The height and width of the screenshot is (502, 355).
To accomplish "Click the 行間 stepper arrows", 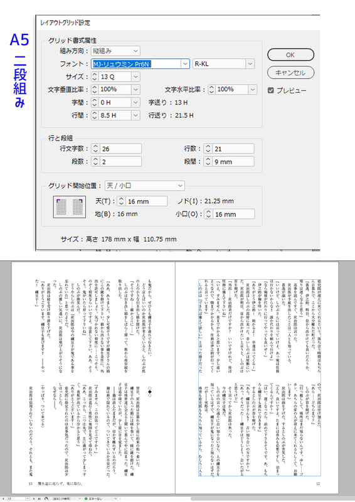I will tap(95, 115).
